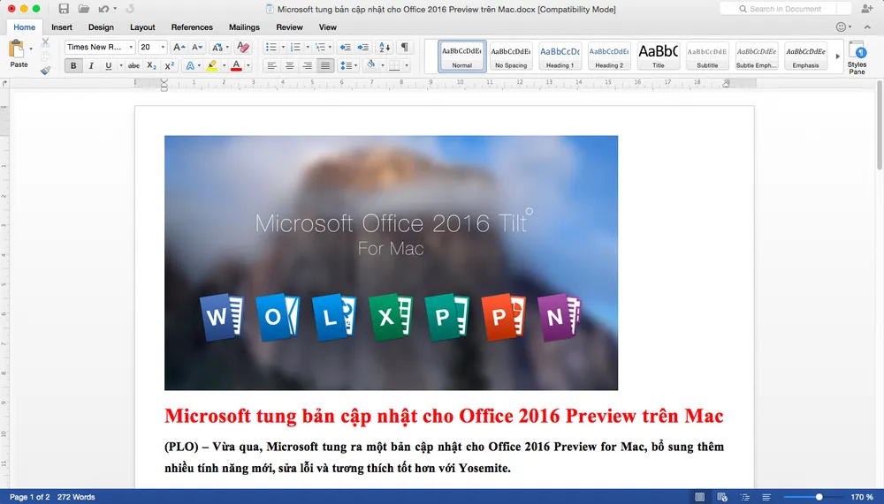
Task: Open the Paste options arrow
Action: 30,49
